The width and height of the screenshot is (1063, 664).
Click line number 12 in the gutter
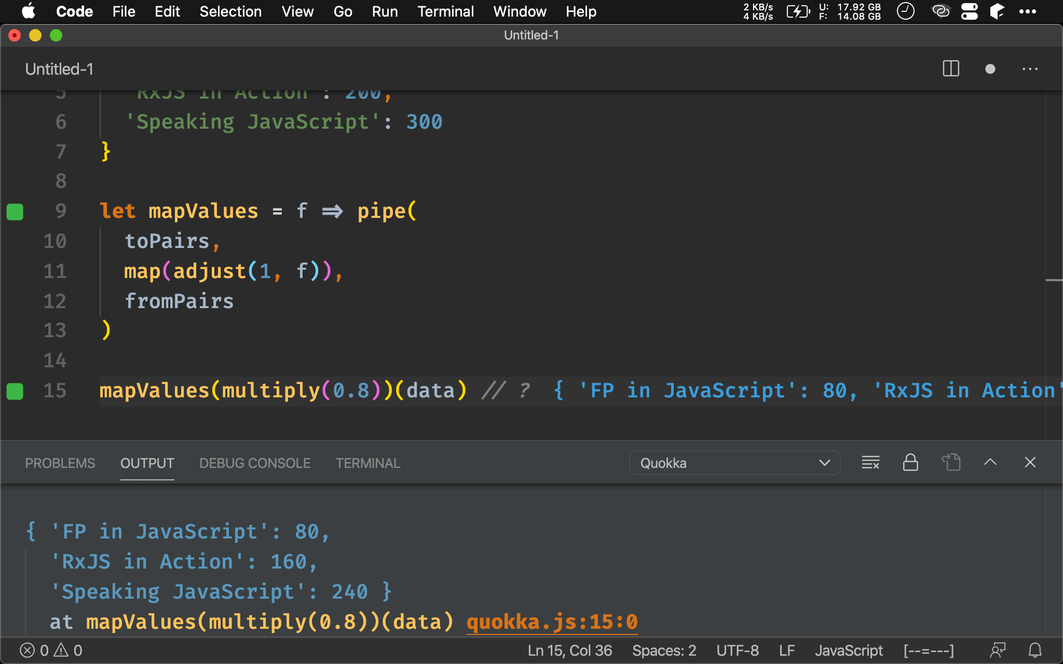point(55,301)
